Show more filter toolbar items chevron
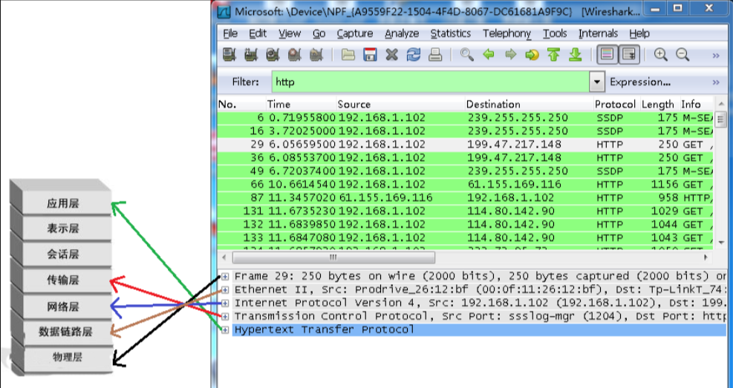Screen dimensions: 733x388 [x=716, y=82]
